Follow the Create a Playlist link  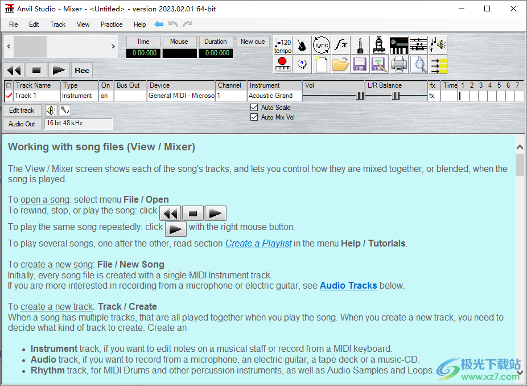click(x=258, y=243)
